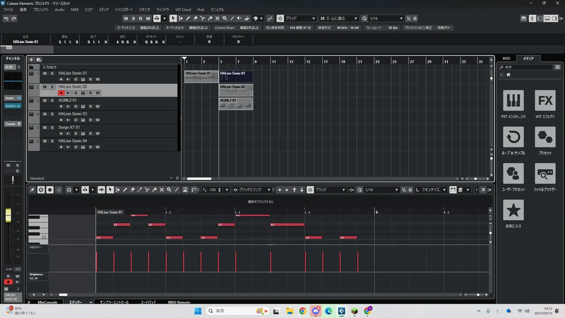565x318 pixels.
Task: Select the HALion Sonic 02 MIDI clip
Action: tap(236, 90)
